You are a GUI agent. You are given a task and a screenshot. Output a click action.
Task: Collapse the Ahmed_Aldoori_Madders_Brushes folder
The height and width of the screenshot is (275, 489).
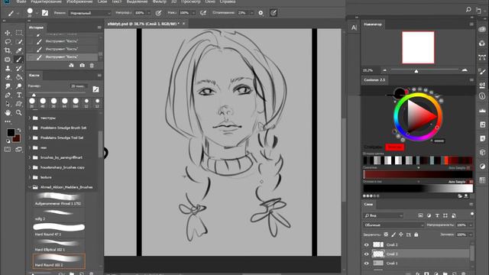(30, 187)
